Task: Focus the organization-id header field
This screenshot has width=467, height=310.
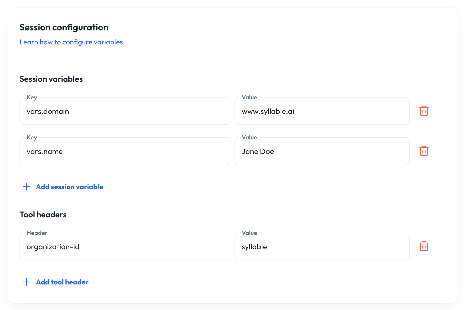Action: (125, 247)
